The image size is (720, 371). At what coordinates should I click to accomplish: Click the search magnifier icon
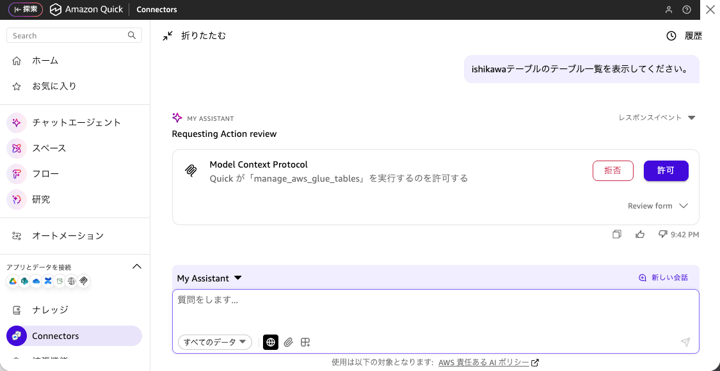(132, 35)
